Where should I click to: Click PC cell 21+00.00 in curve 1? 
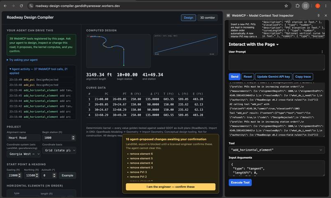[x=101, y=99]
